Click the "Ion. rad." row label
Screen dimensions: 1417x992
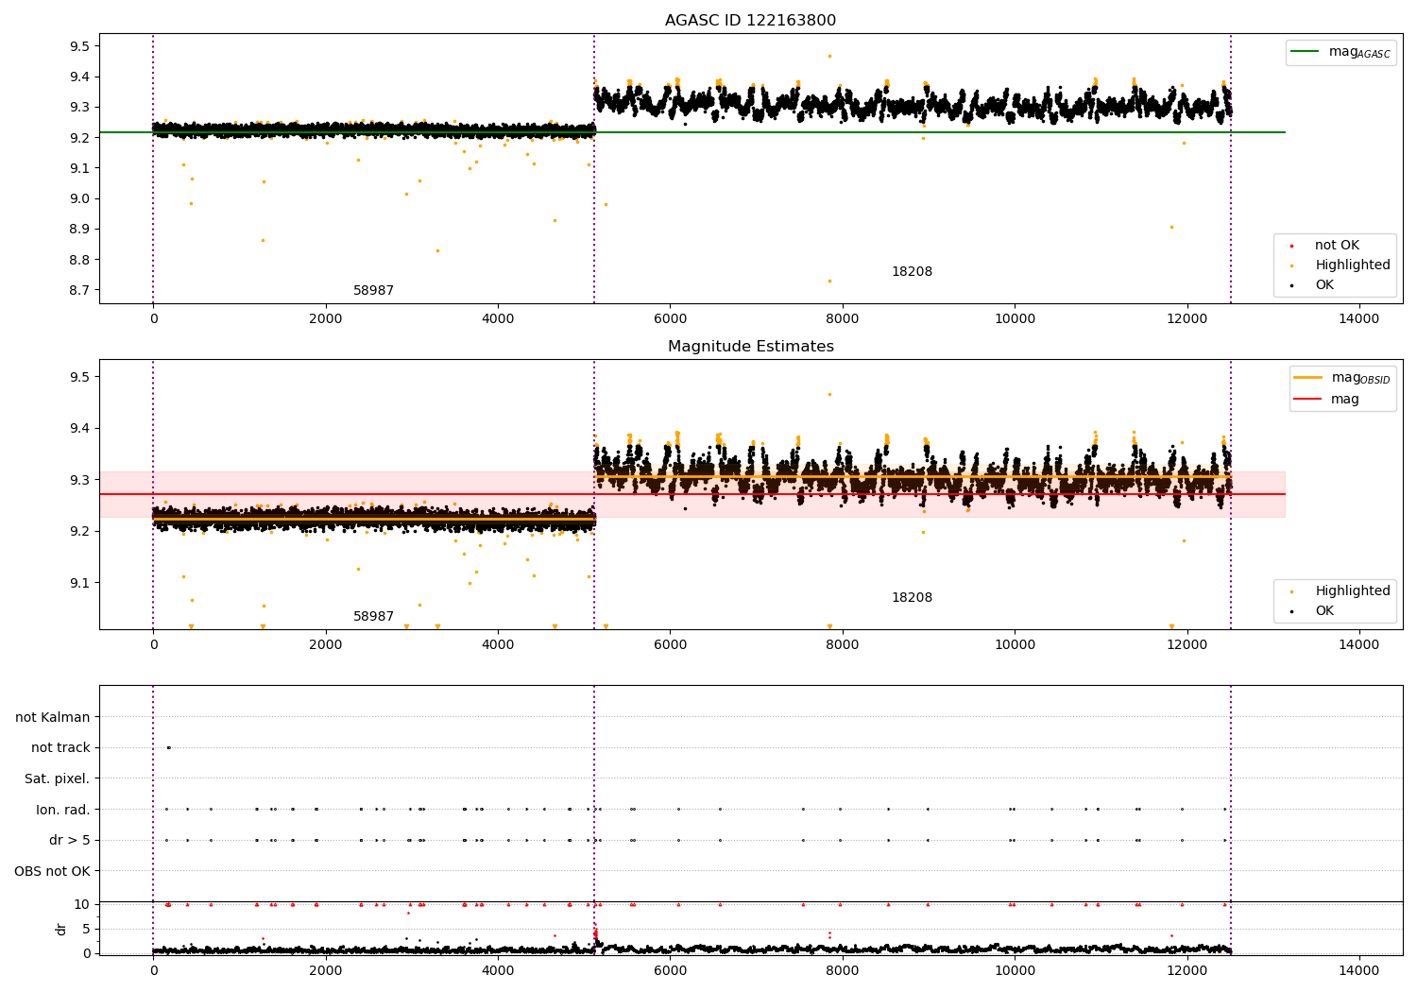pyautogui.click(x=63, y=810)
